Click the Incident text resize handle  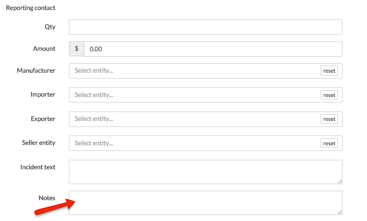[x=340, y=181]
